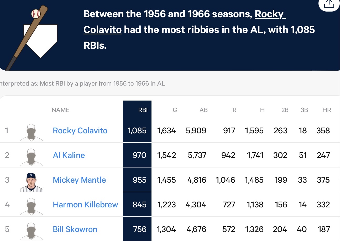Click the AB column header
Screen dimensions: 340x241
(203, 110)
